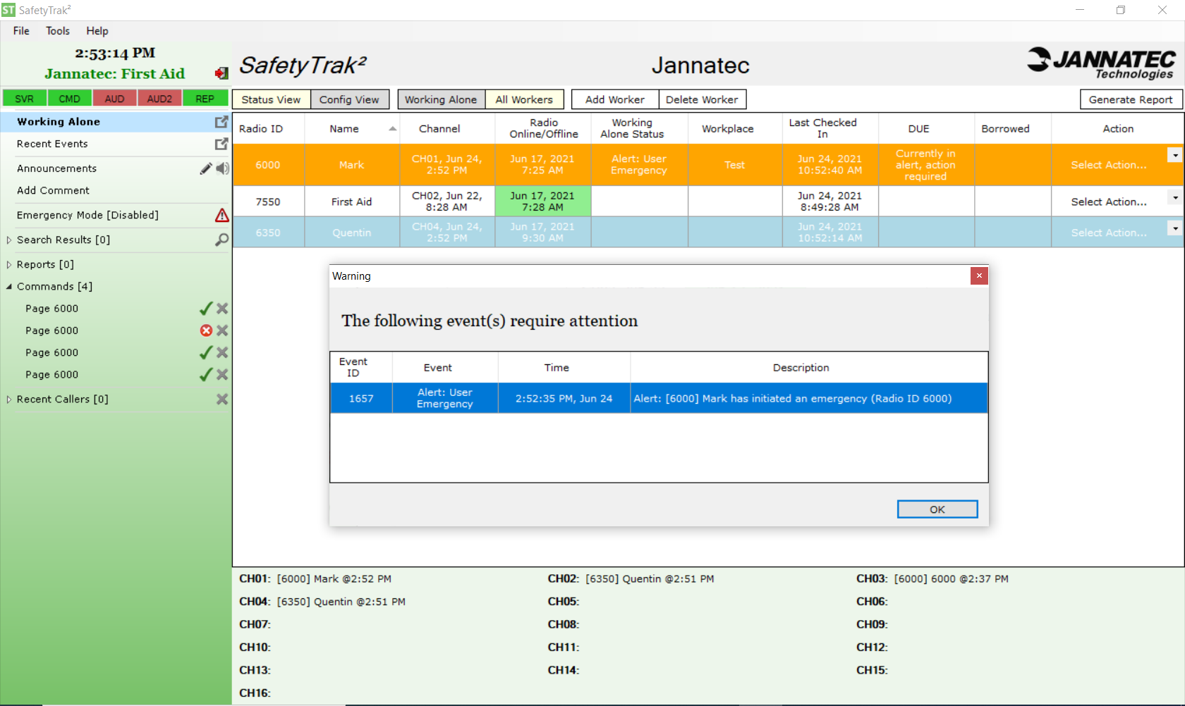Click the Delete Worker button

[702, 99]
